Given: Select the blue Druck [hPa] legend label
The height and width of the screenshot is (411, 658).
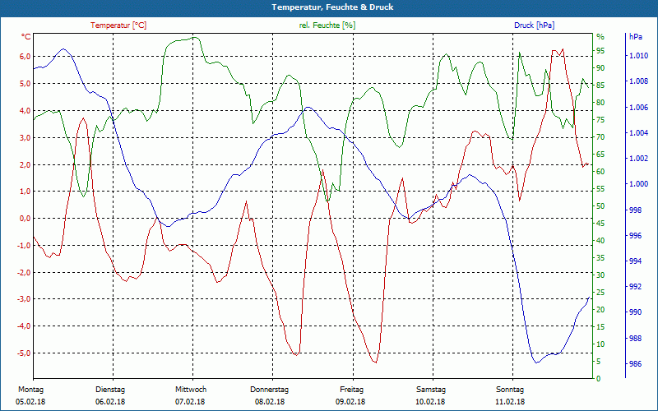Looking at the screenshot, I should [534, 25].
